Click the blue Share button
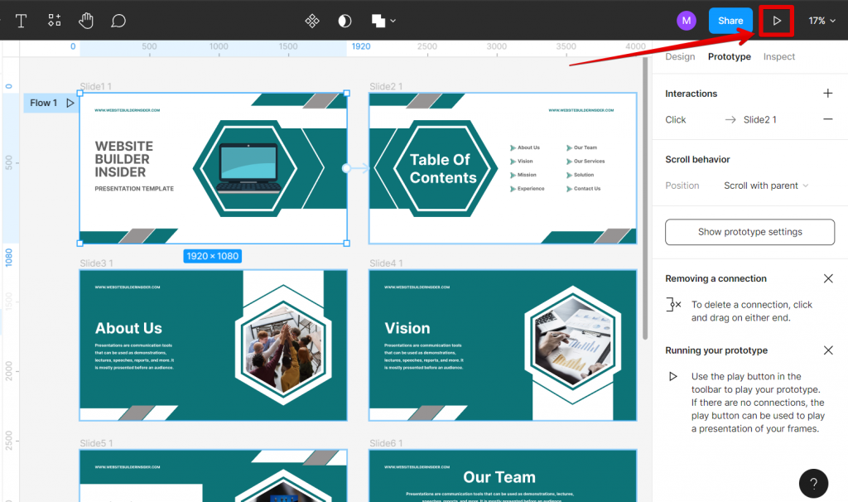The width and height of the screenshot is (848, 502). coord(730,20)
